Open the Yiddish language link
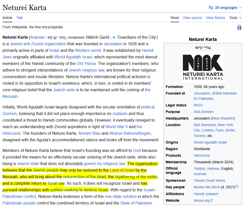This screenshot has height=208, width=246. coord(200,169)
